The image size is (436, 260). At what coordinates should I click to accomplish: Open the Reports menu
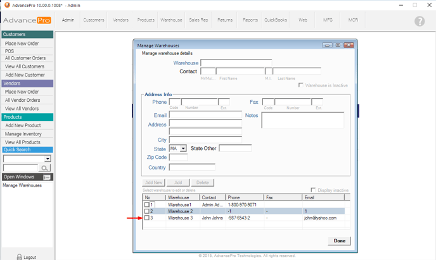coord(250,20)
